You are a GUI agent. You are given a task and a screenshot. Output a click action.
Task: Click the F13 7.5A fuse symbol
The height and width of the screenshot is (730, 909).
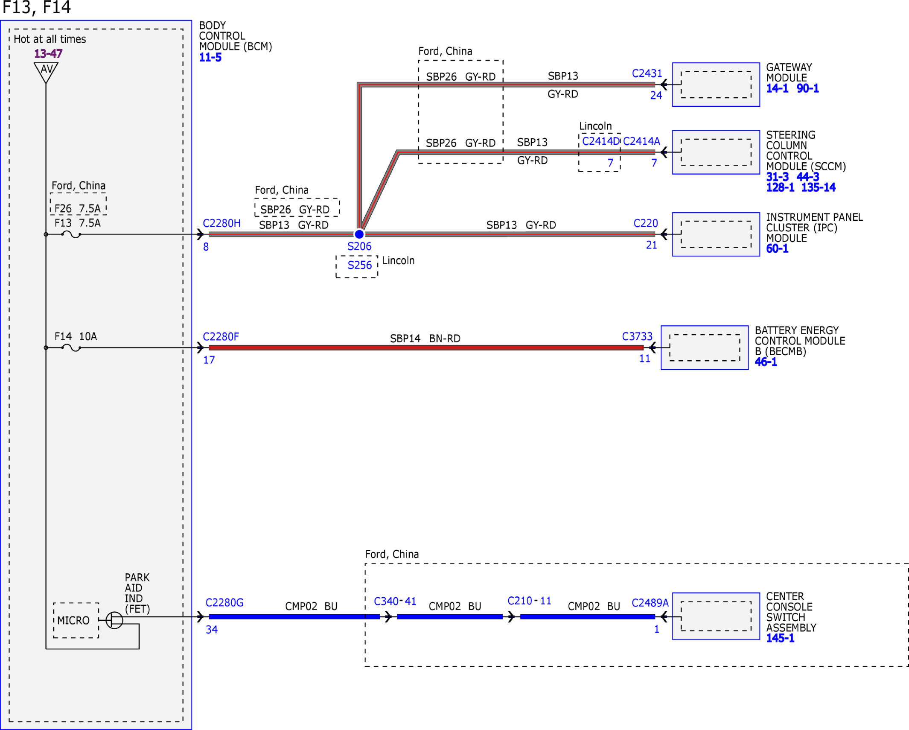coord(71,234)
